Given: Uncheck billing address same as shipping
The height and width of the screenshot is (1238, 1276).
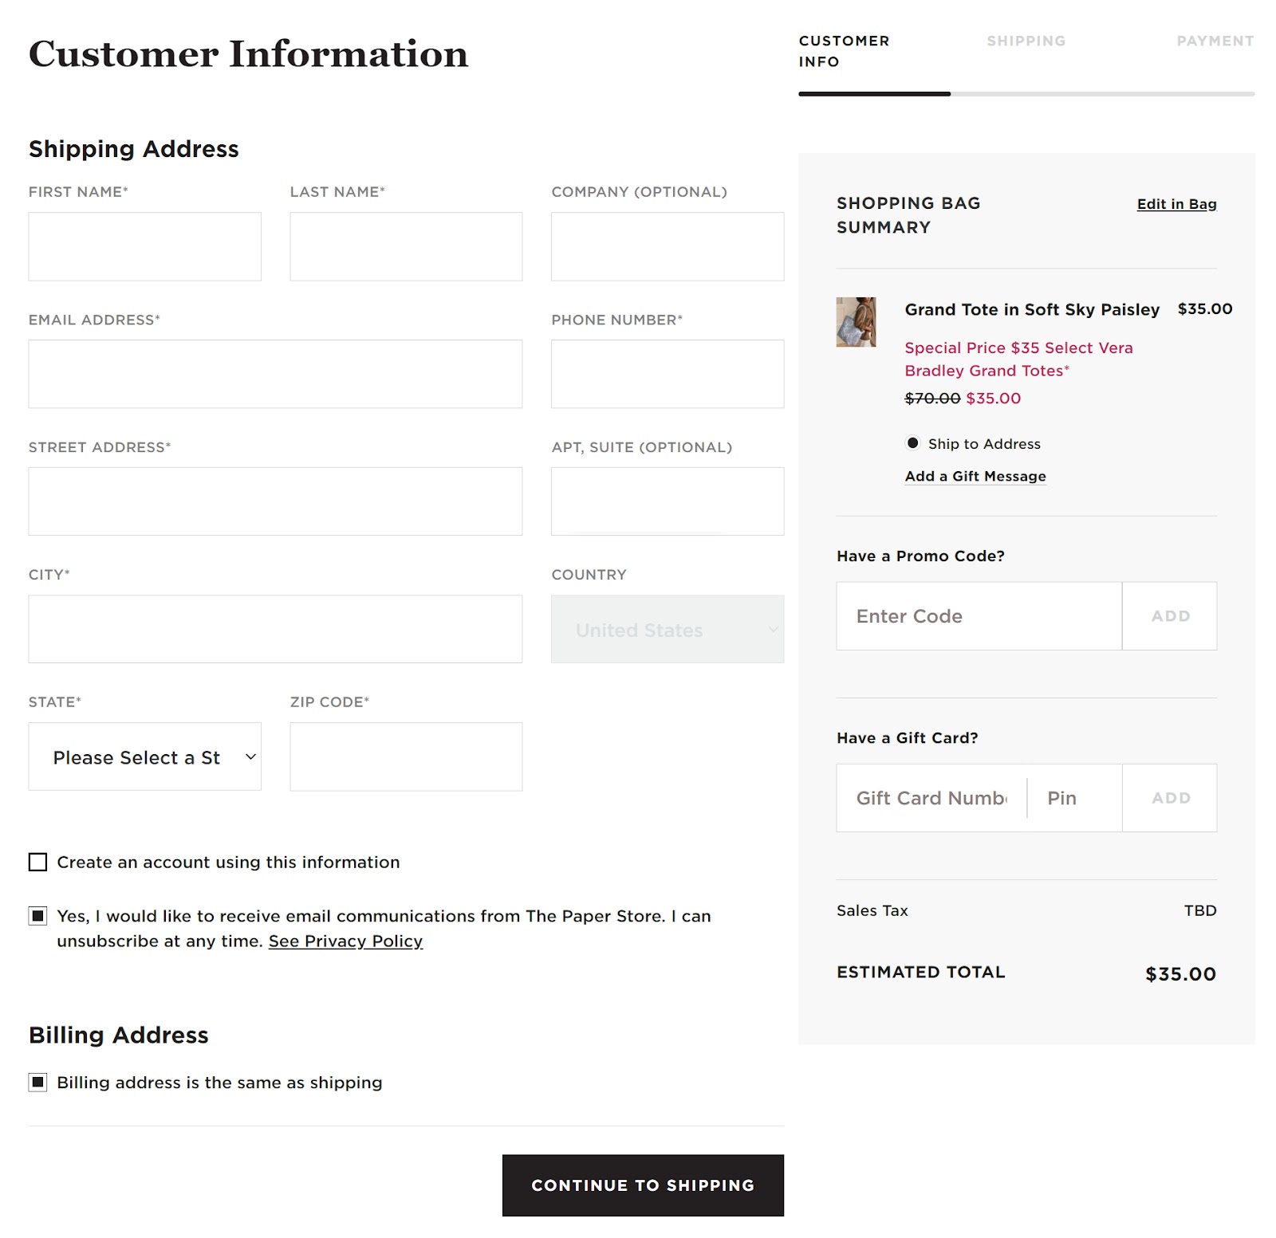Looking at the screenshot, I should (x=37, y=1083).
